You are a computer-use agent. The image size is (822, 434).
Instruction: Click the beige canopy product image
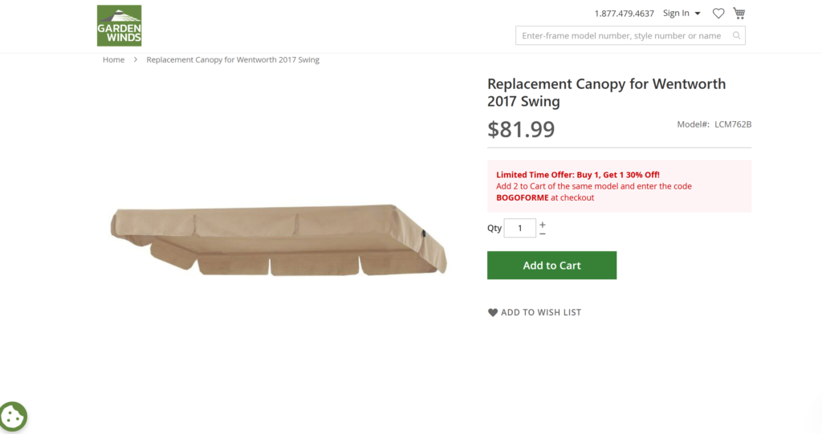(279, 240)
